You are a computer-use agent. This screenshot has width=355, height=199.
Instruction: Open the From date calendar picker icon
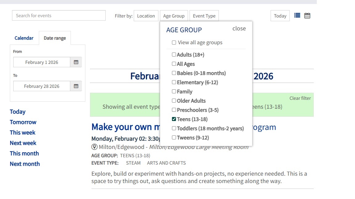76,62
